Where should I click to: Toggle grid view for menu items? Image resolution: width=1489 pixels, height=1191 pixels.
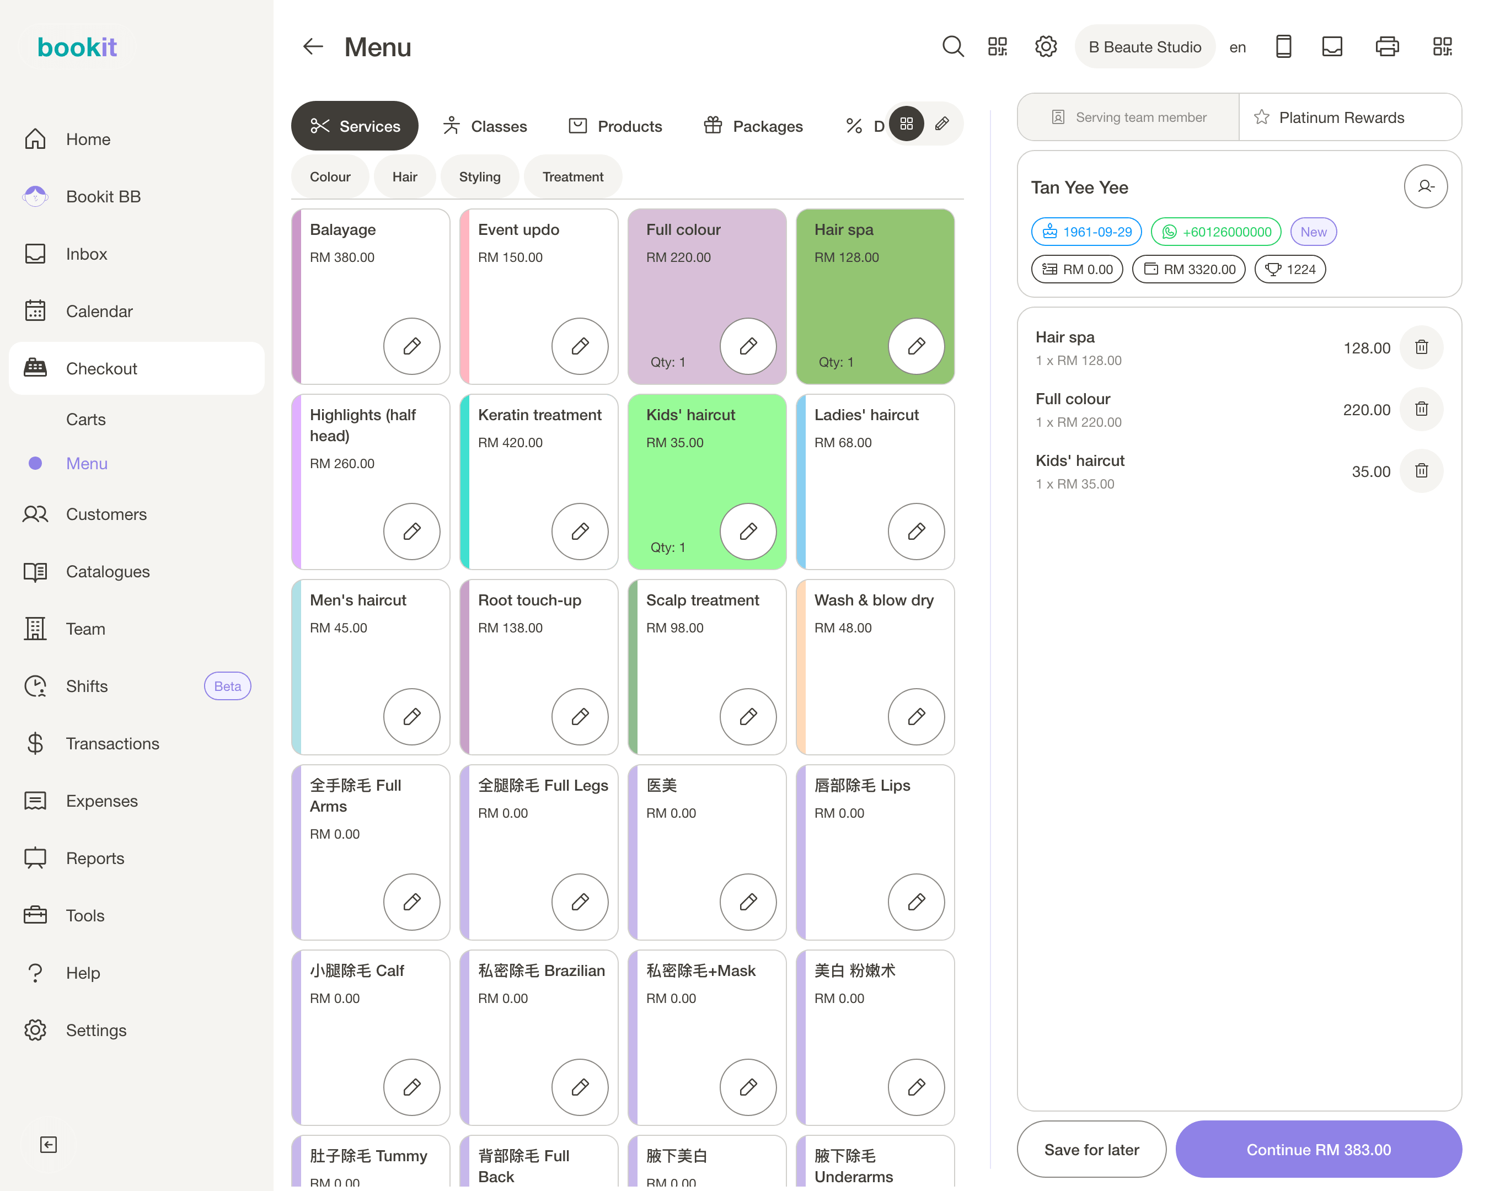[906, 124]
